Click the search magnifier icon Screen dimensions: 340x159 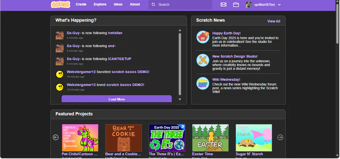[153, 5]
